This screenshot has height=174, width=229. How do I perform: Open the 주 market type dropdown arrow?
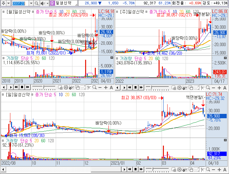(9, 3)
